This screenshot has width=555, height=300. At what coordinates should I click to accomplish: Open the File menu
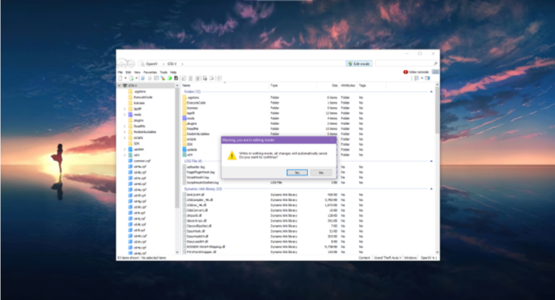(121, 72)
